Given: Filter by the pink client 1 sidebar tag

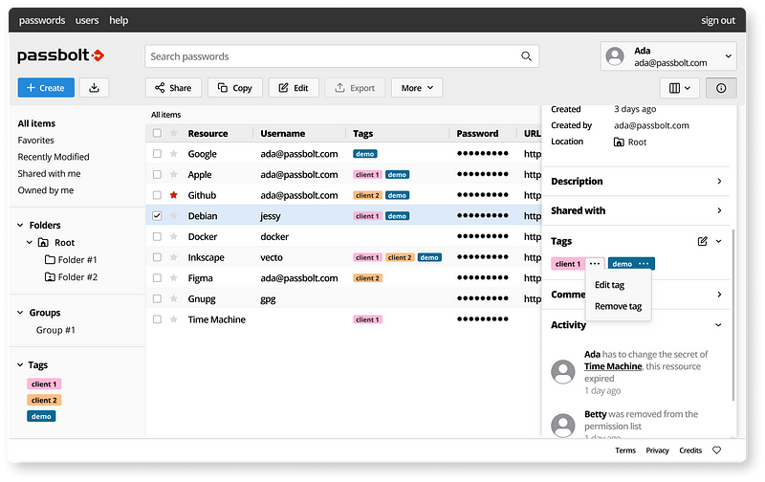Looking at the screenshot, I should [44, 383].
